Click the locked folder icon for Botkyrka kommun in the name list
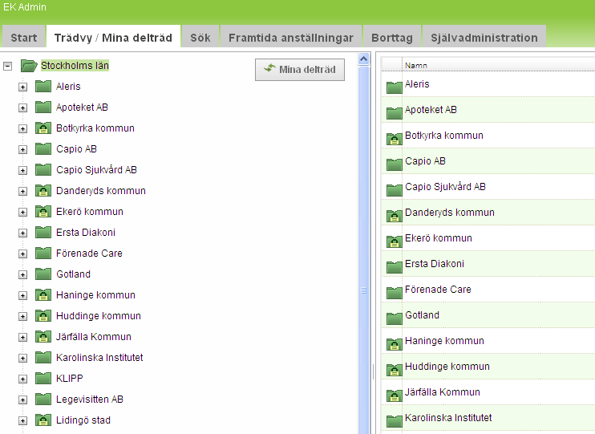 point(395,139)
